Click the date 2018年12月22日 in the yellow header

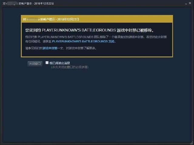pyautogui.click(x=68, y=19)
